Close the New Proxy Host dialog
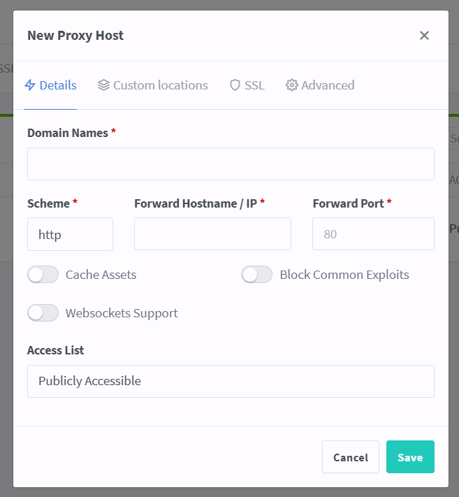 424,36
